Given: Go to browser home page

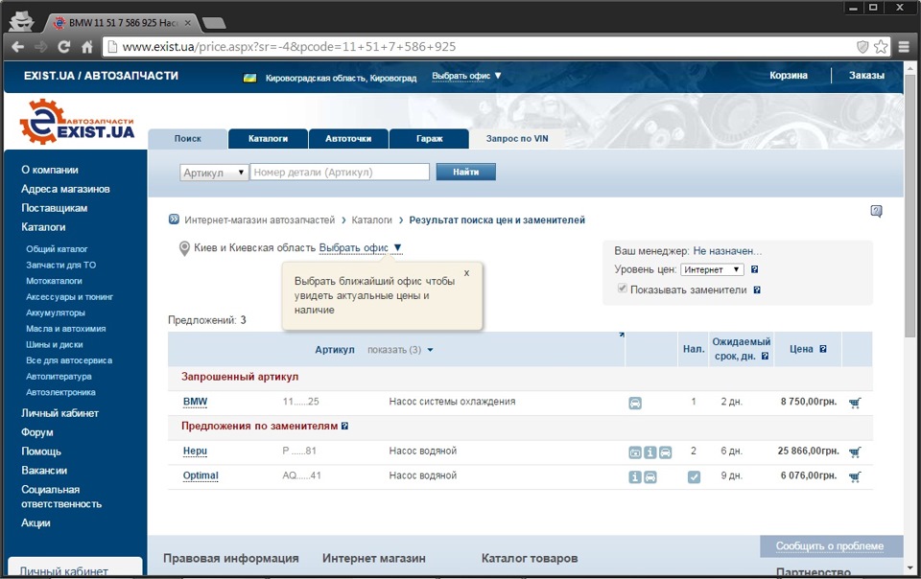Looking at the screenshot, I should click(87, 47).
